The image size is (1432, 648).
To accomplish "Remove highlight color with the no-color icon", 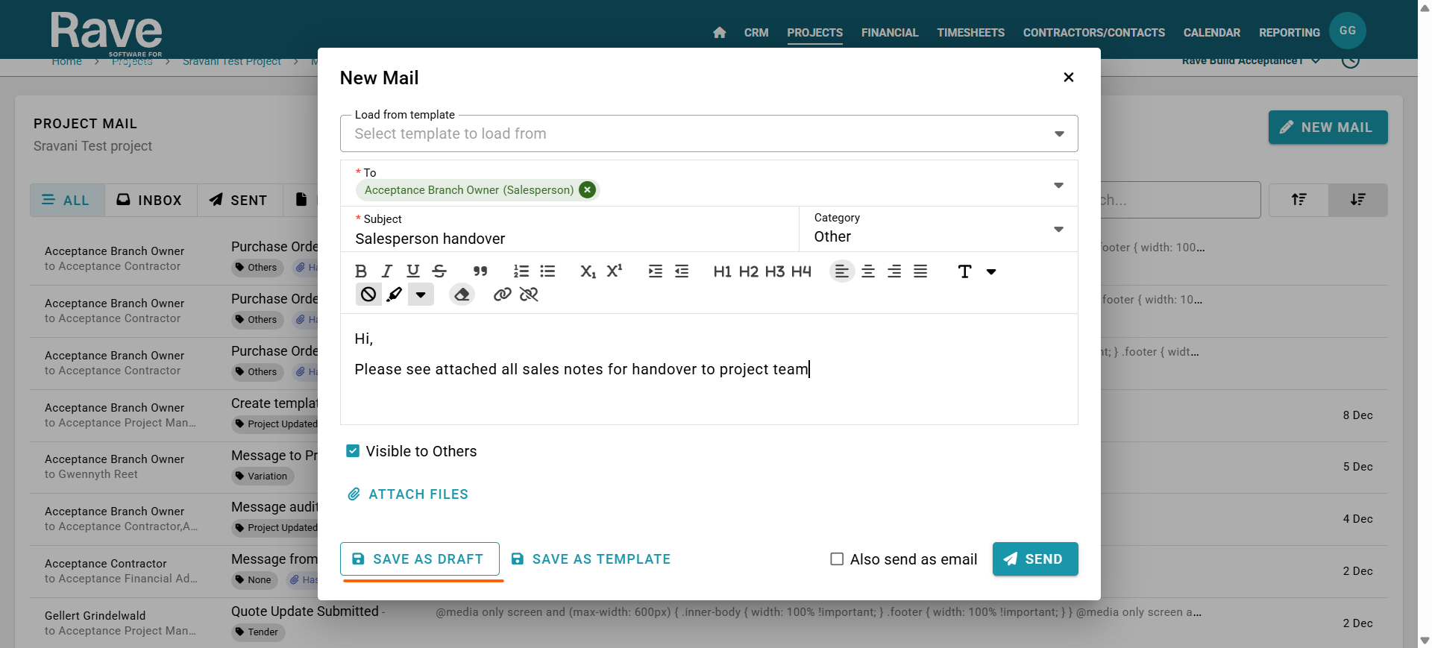I will coord(368,295).
